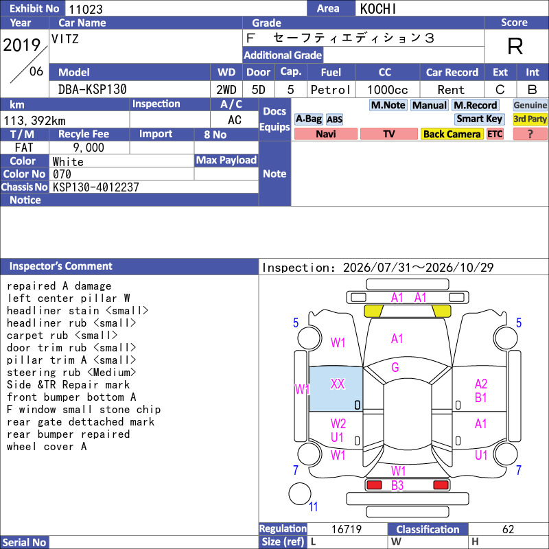549x549 pixels.
Task: Click the Navi equipment badge
Action: (325, 134)
